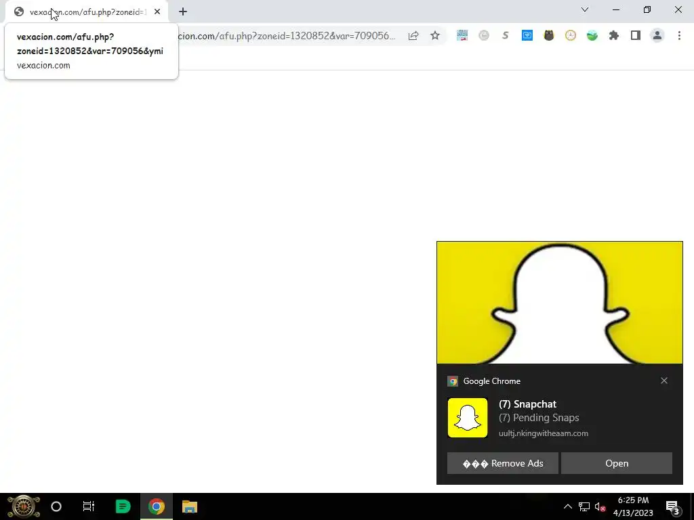Open the green chat app in taskbar
The height and width of the screenshot is (520, 694).
(x=123, y=506)
